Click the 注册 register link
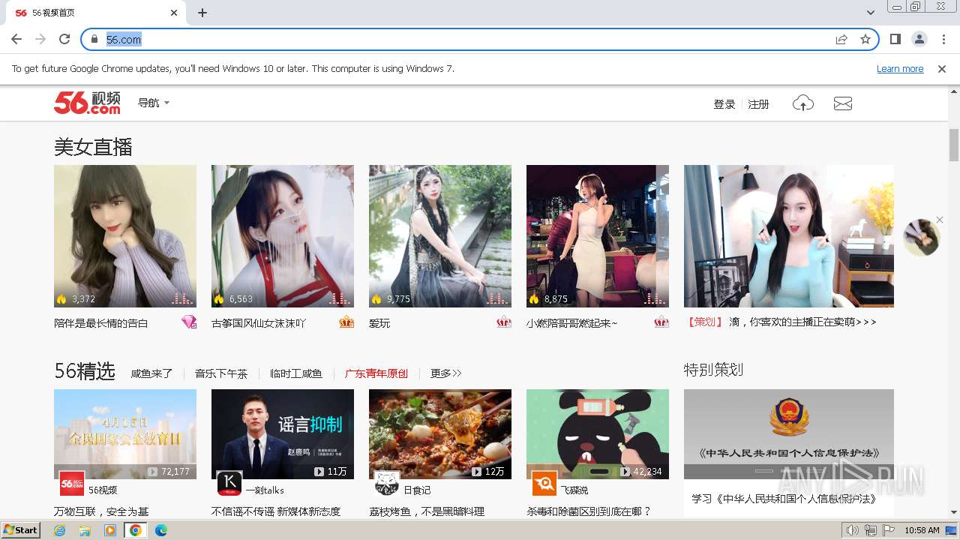The image size is (960, 540). click(x=759, y=104)
